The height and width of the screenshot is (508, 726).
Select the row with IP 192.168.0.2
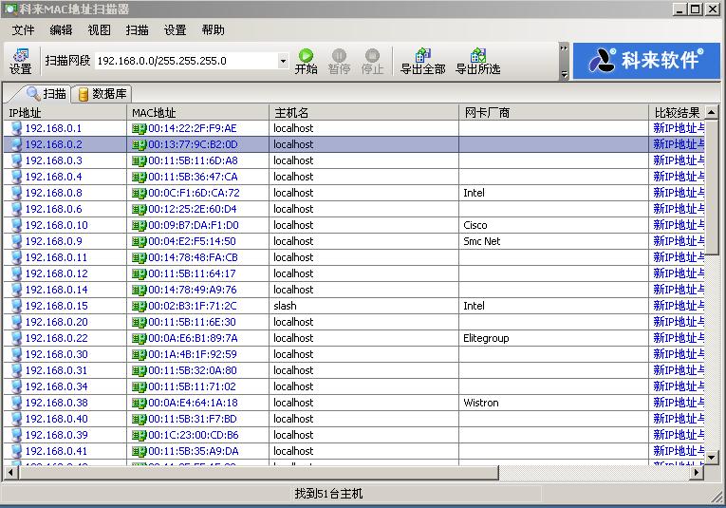[354, 144]
